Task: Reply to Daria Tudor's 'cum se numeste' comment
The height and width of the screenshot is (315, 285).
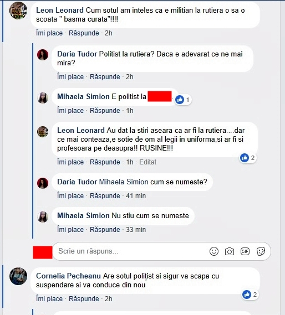Action: tap(105, 195)
